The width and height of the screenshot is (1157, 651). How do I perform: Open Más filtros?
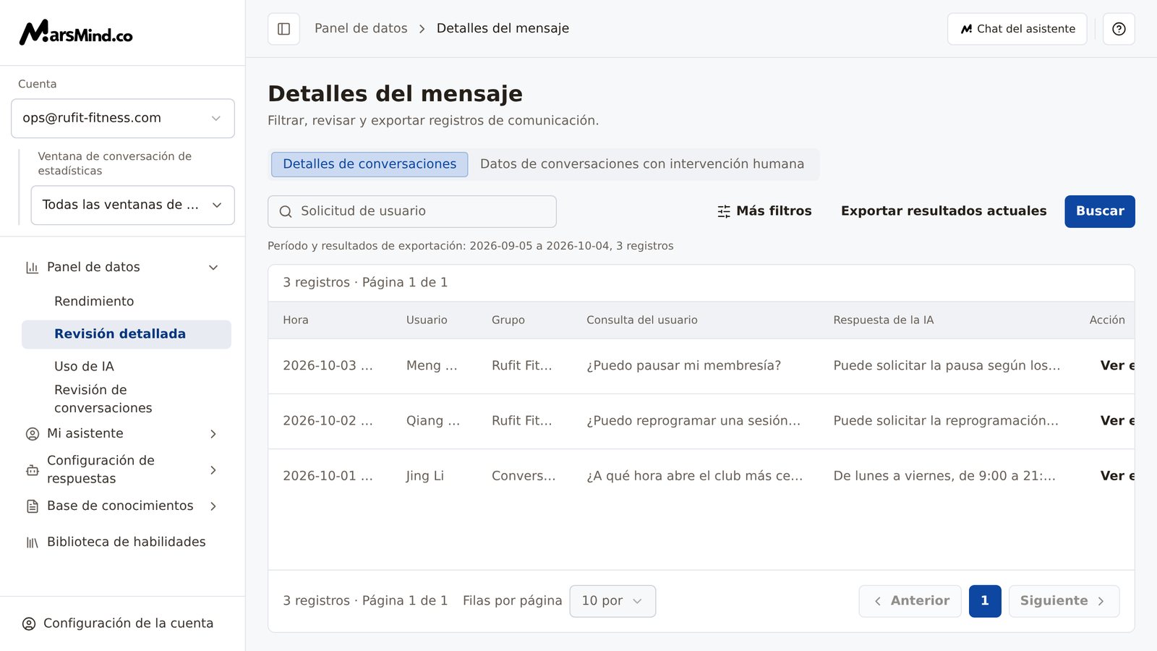(764, 211)
